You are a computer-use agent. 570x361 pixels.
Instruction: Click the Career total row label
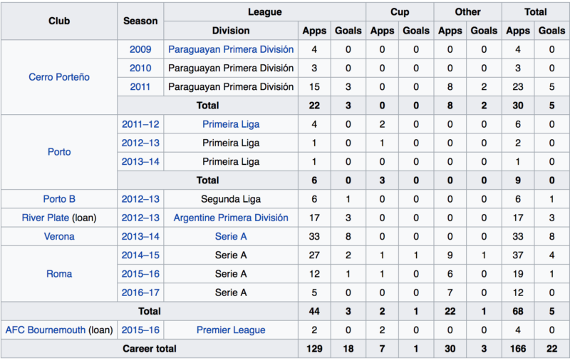coord(150,349)
